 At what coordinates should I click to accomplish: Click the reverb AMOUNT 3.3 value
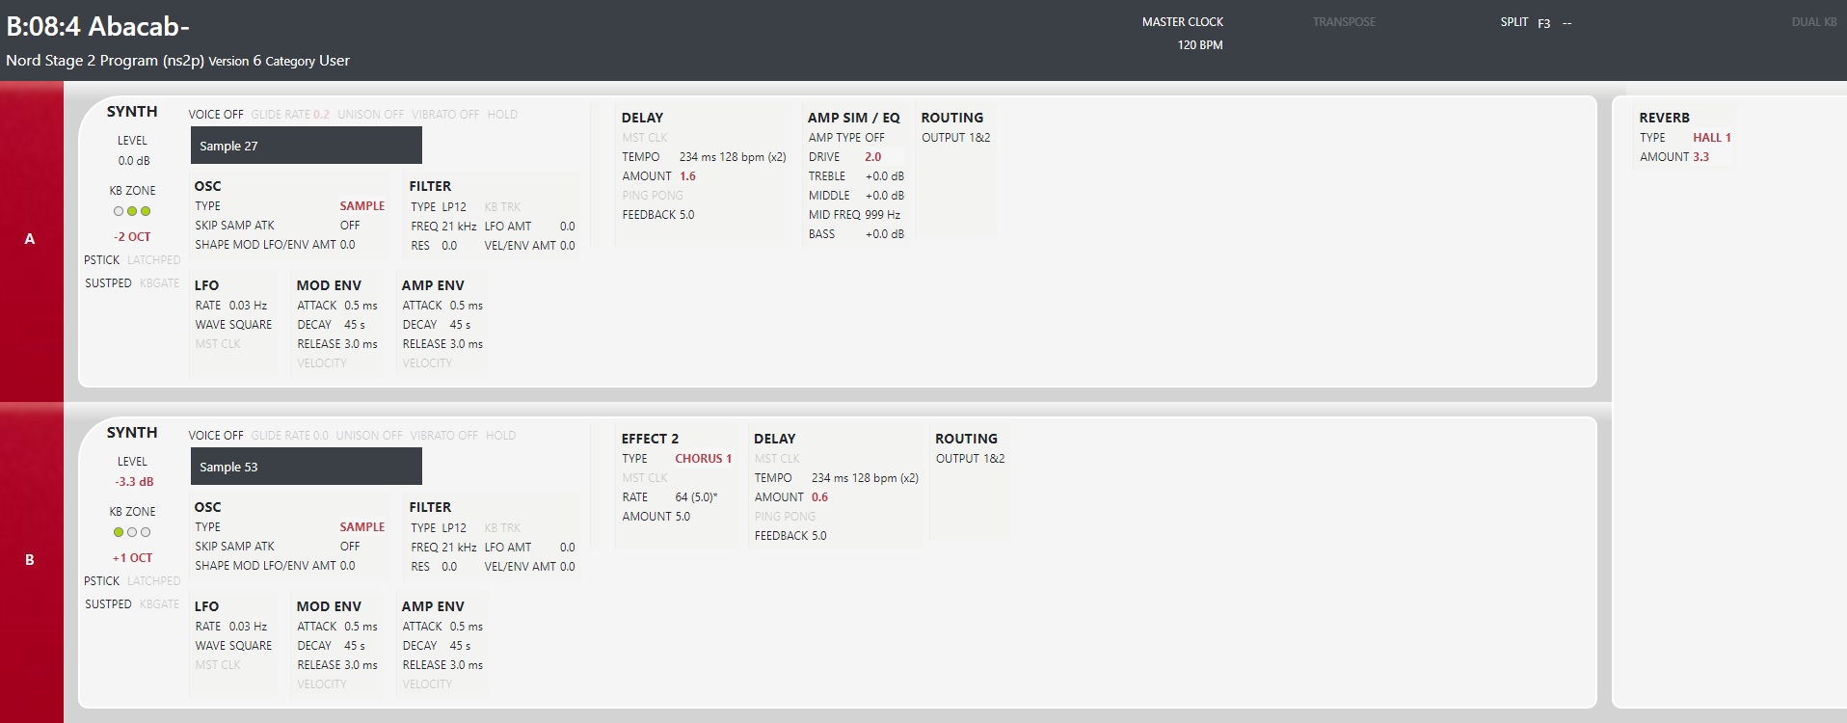(x=1700, y=157)
